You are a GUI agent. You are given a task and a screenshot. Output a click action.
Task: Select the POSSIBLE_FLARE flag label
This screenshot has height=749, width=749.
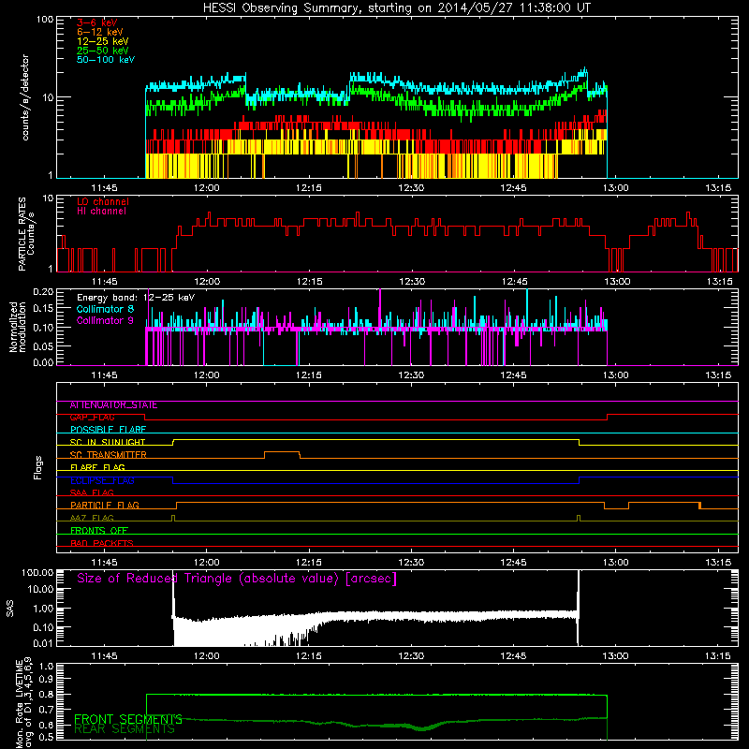pos(108,430)
